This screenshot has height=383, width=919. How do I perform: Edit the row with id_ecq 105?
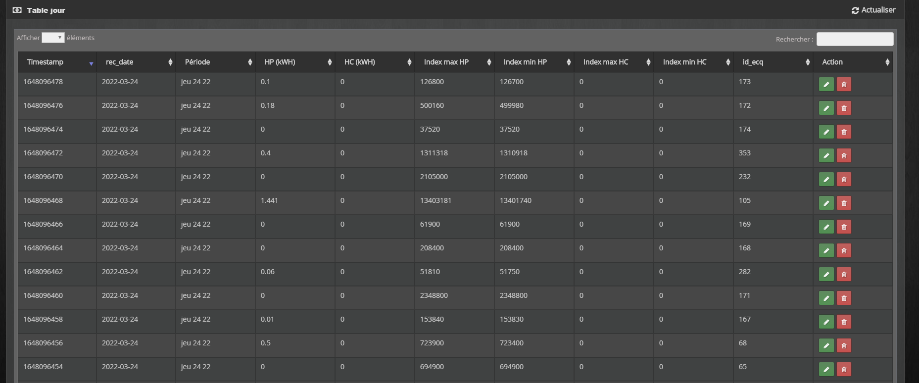click(826, 203)
